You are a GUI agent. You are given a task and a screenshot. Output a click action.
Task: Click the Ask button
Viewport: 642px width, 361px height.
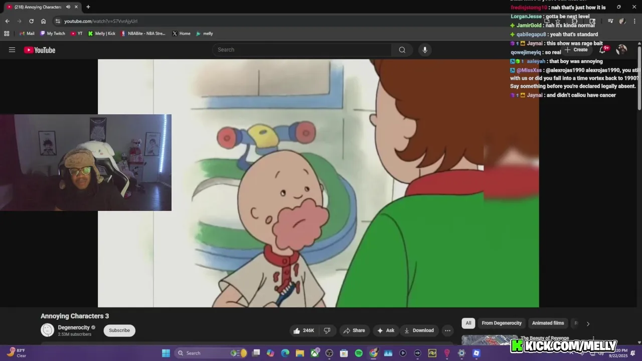(386, 330)
